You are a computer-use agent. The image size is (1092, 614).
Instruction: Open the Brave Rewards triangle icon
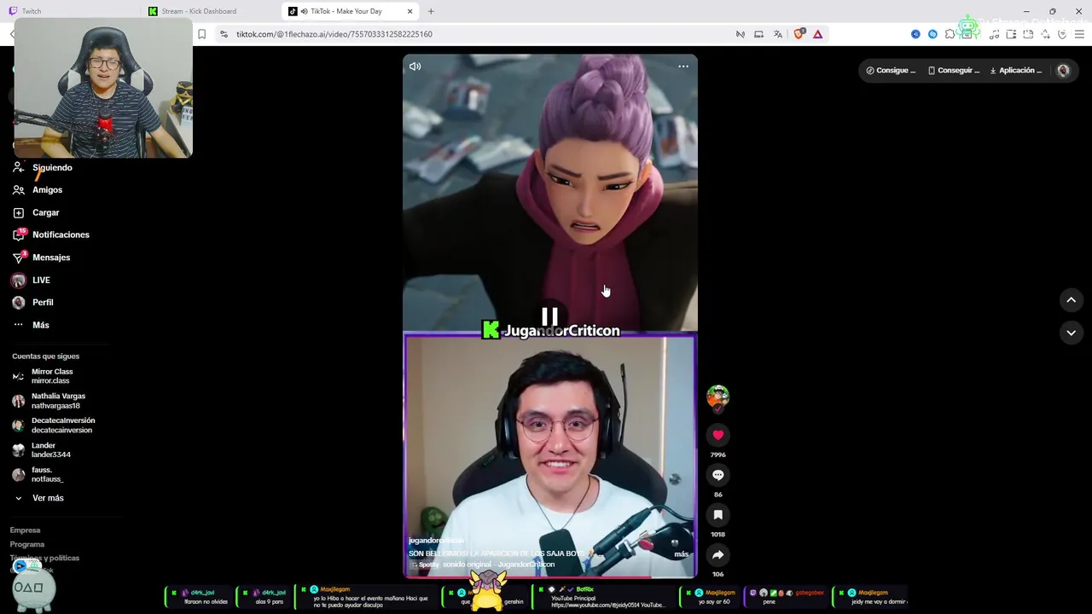pos(817,34)
